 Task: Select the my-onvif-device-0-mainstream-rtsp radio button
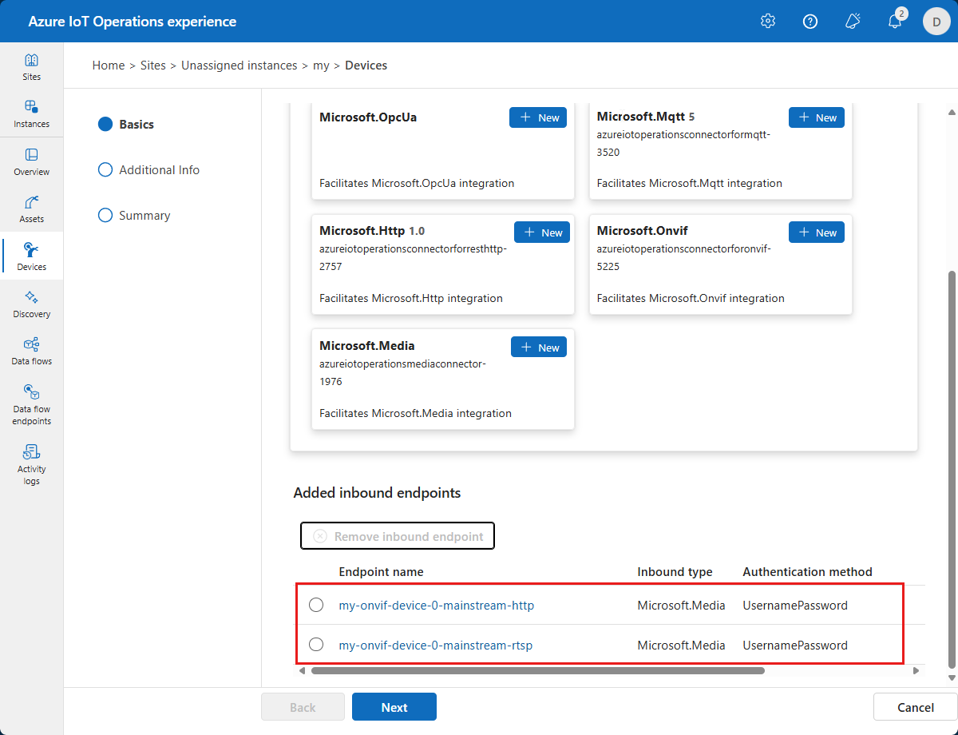pyautogui.click(x=316, y=645)
